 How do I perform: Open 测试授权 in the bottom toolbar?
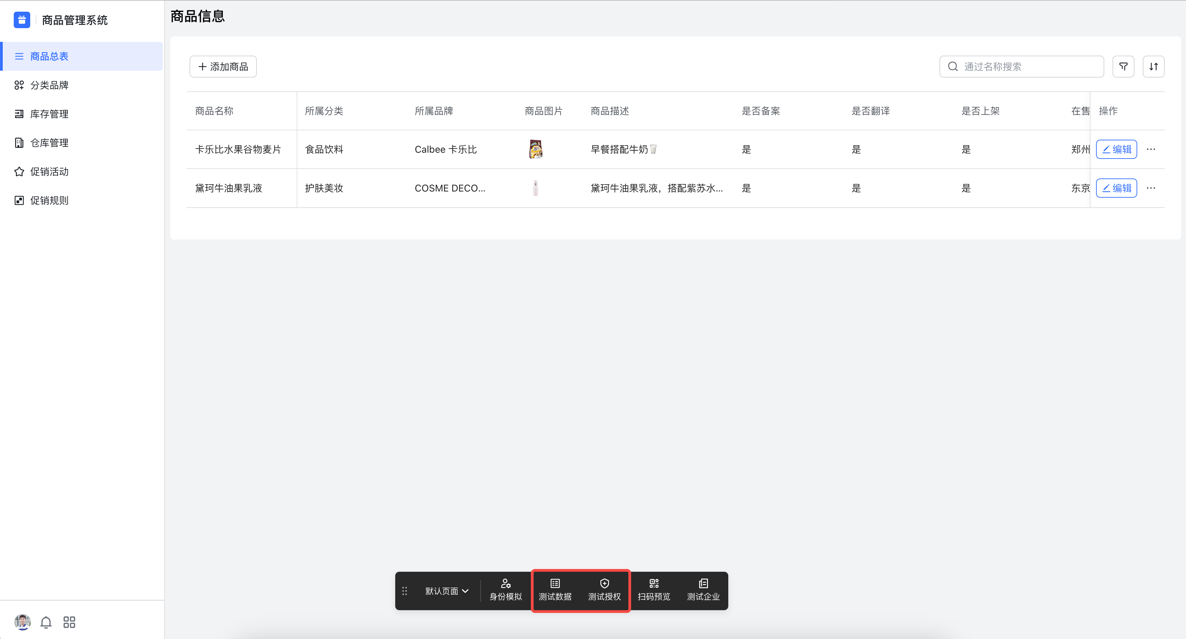[x=604, y=590]
